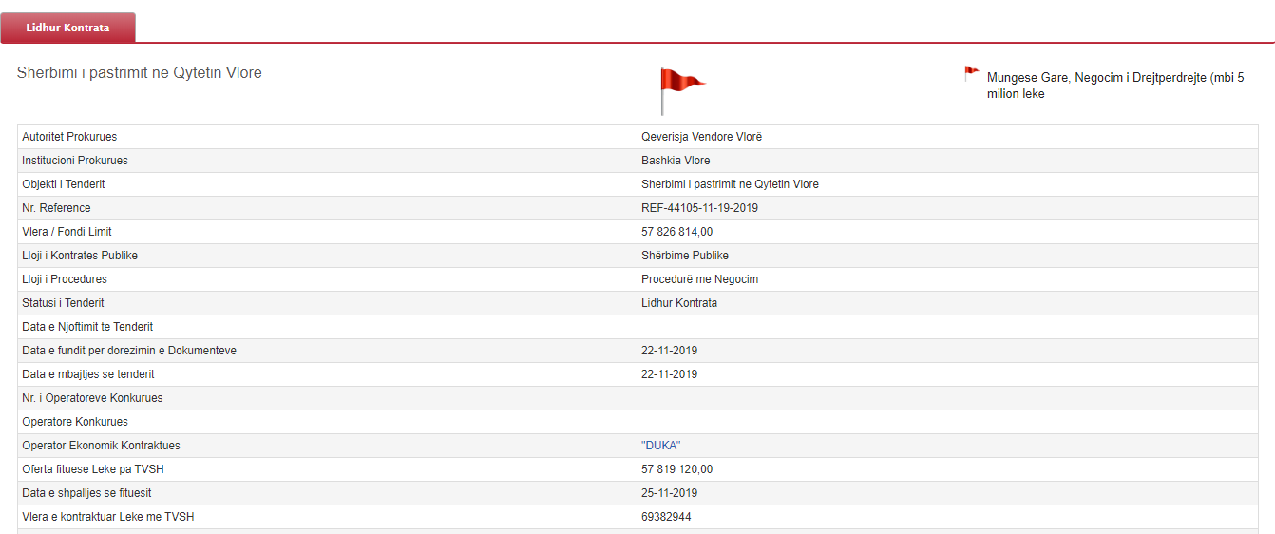The width and height of the screenshot is (1275, 534).
Task: Select the value Qeverisja Vendore Vlorë
Action: coord(701,137)
